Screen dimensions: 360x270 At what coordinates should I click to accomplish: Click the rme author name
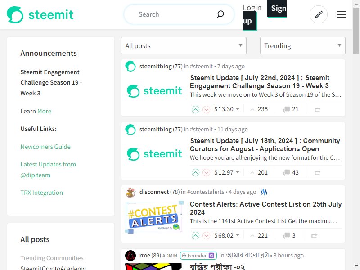(x=144, y=255)
